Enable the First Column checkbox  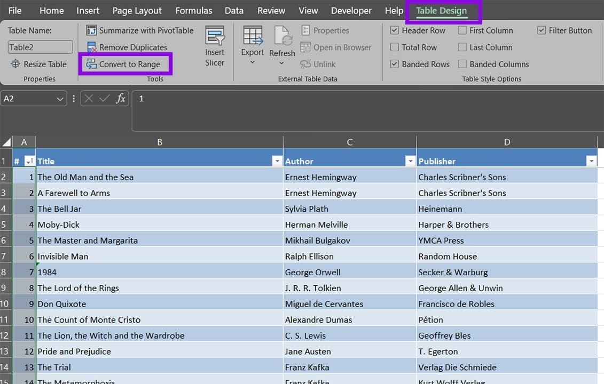pyautogui.click(x=462, y=30)
